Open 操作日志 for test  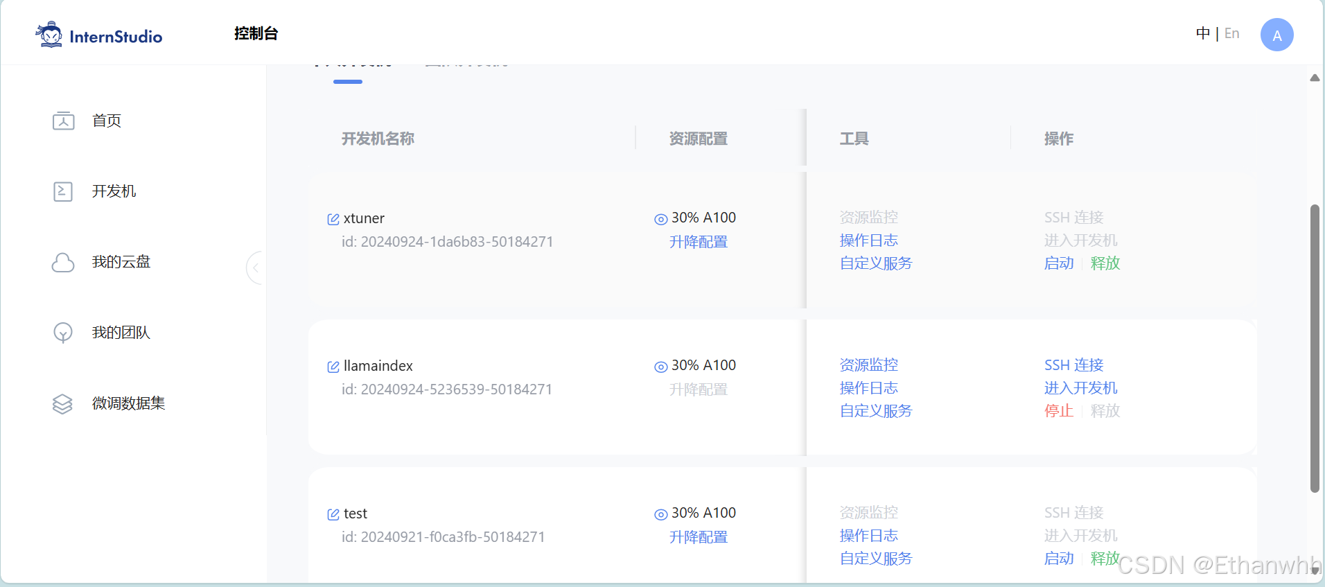pos(869,536)
